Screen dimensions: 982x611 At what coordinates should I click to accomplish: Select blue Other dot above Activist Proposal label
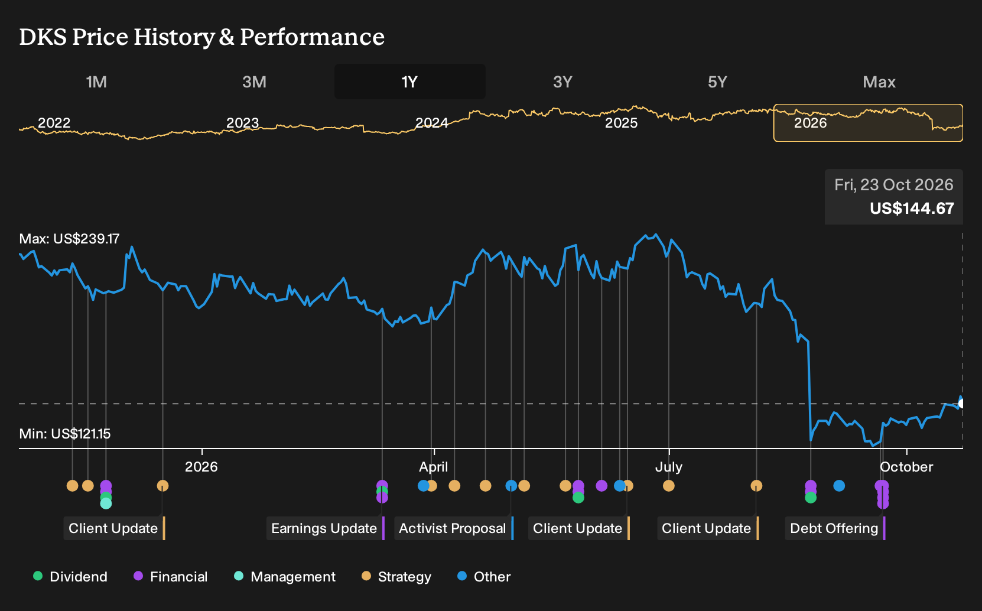coord(511,486)
